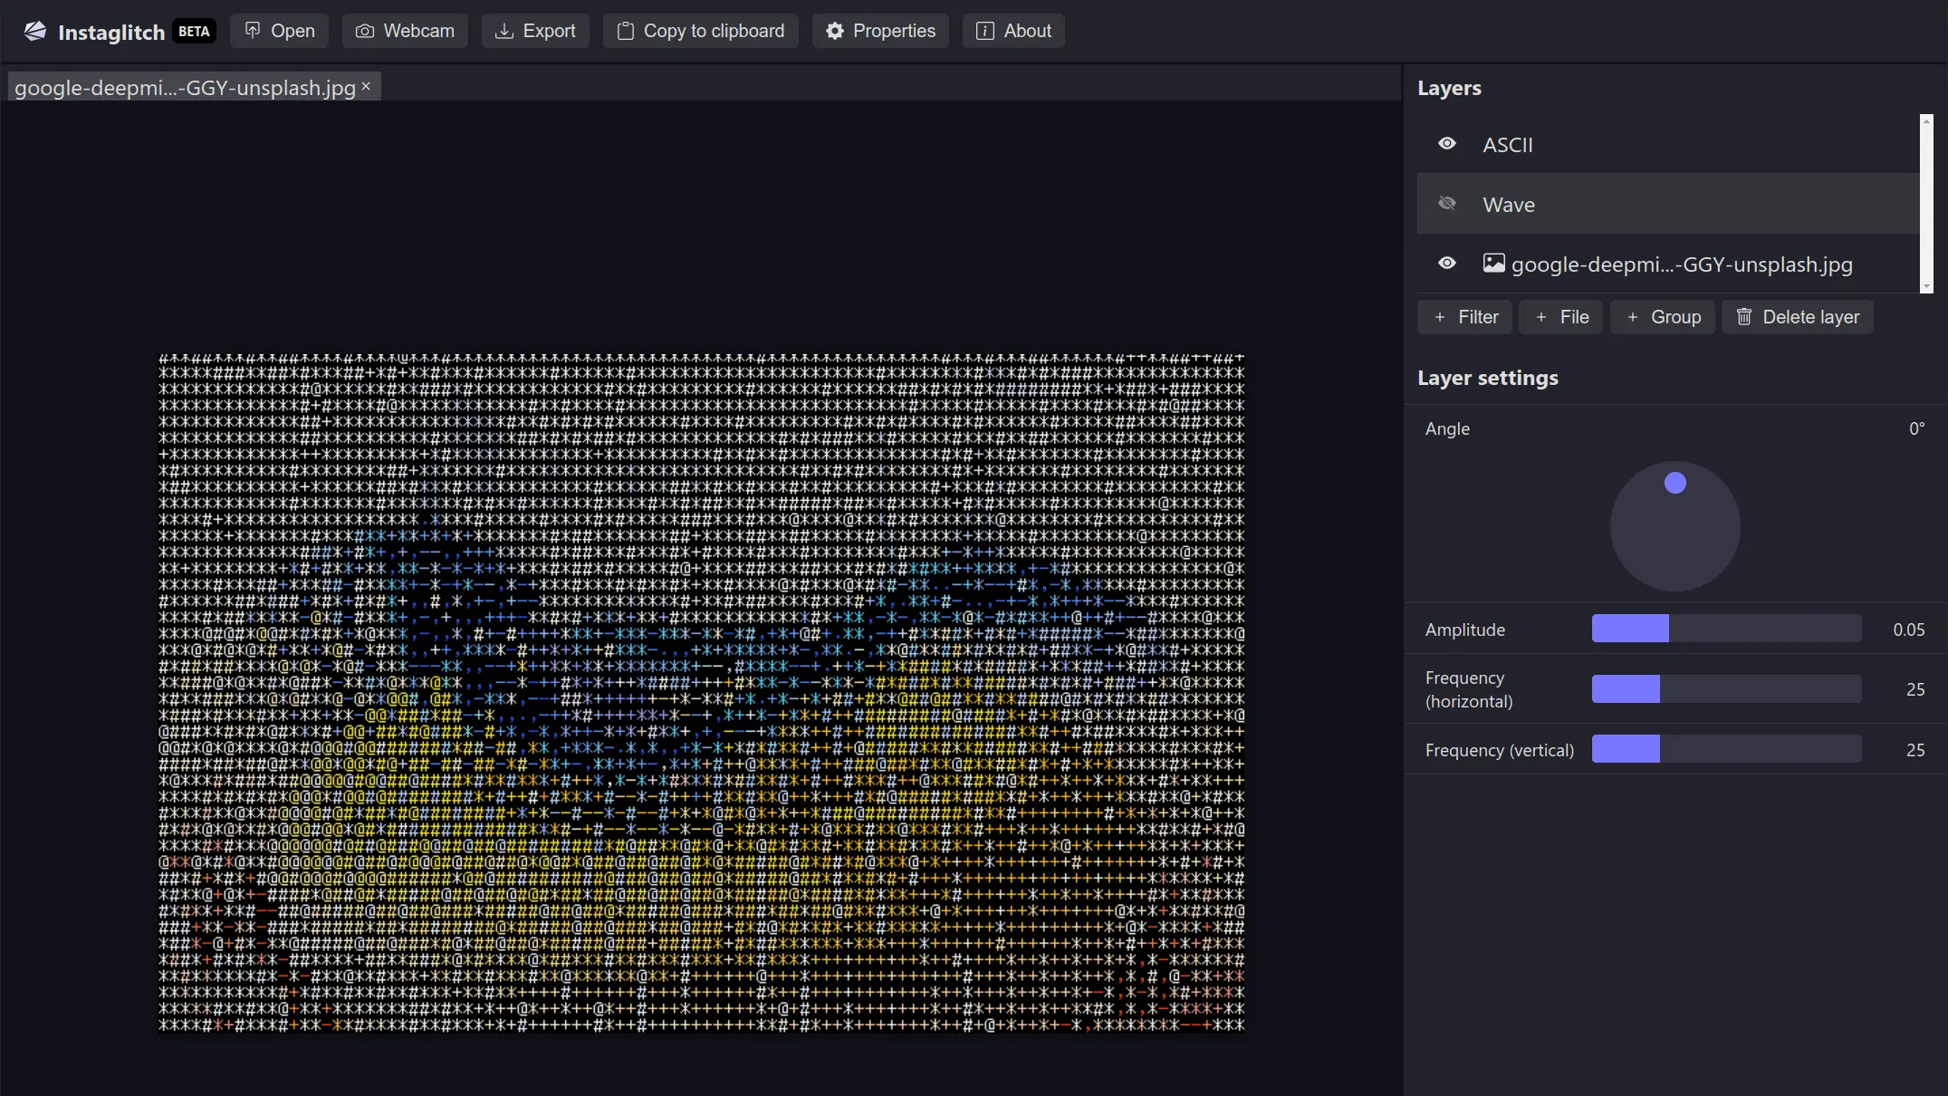Click the Copy to clipboard icon
Image resolution: width=1948 pixels, height=1096 pixels.
click(625, 30)
